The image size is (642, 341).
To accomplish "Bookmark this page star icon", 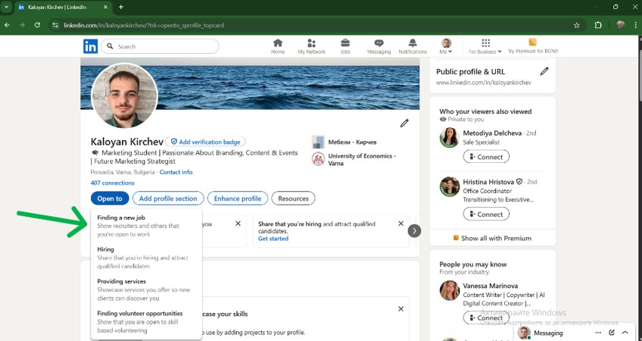I will (x=576, y=26).
